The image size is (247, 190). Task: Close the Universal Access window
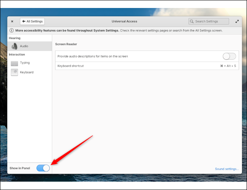pos(12,22)
